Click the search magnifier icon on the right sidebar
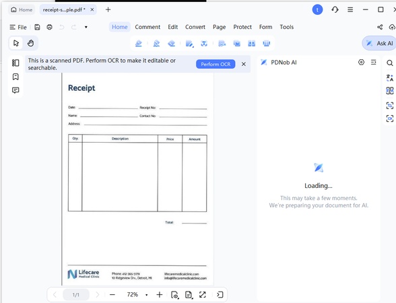The width and height of the screenshot is (396, 303). (x=390, y=63)
